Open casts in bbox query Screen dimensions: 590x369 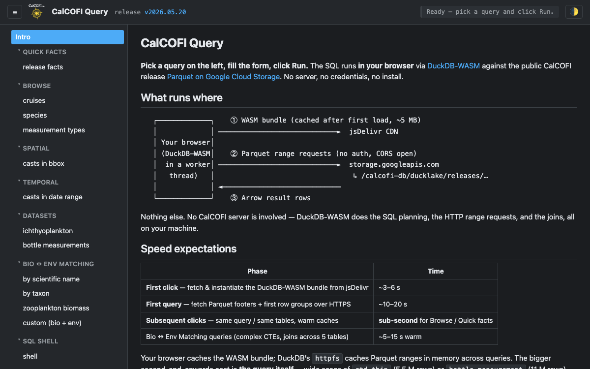(x=43, y=163)
